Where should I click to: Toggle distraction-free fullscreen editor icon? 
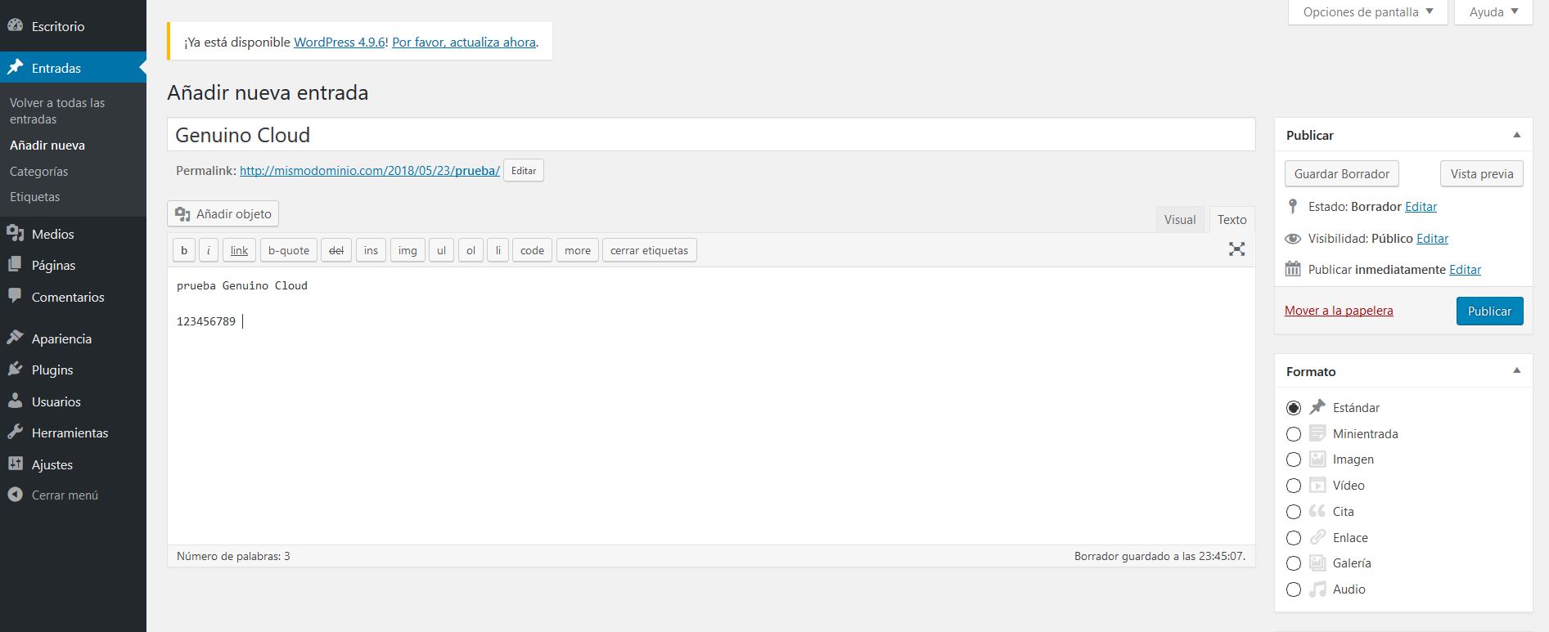tap(1236, 249)
